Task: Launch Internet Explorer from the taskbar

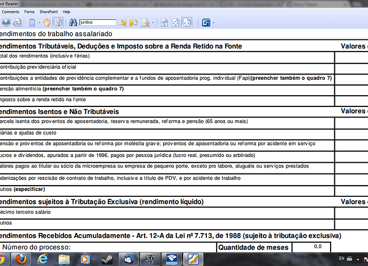Action: coord(43,259)
